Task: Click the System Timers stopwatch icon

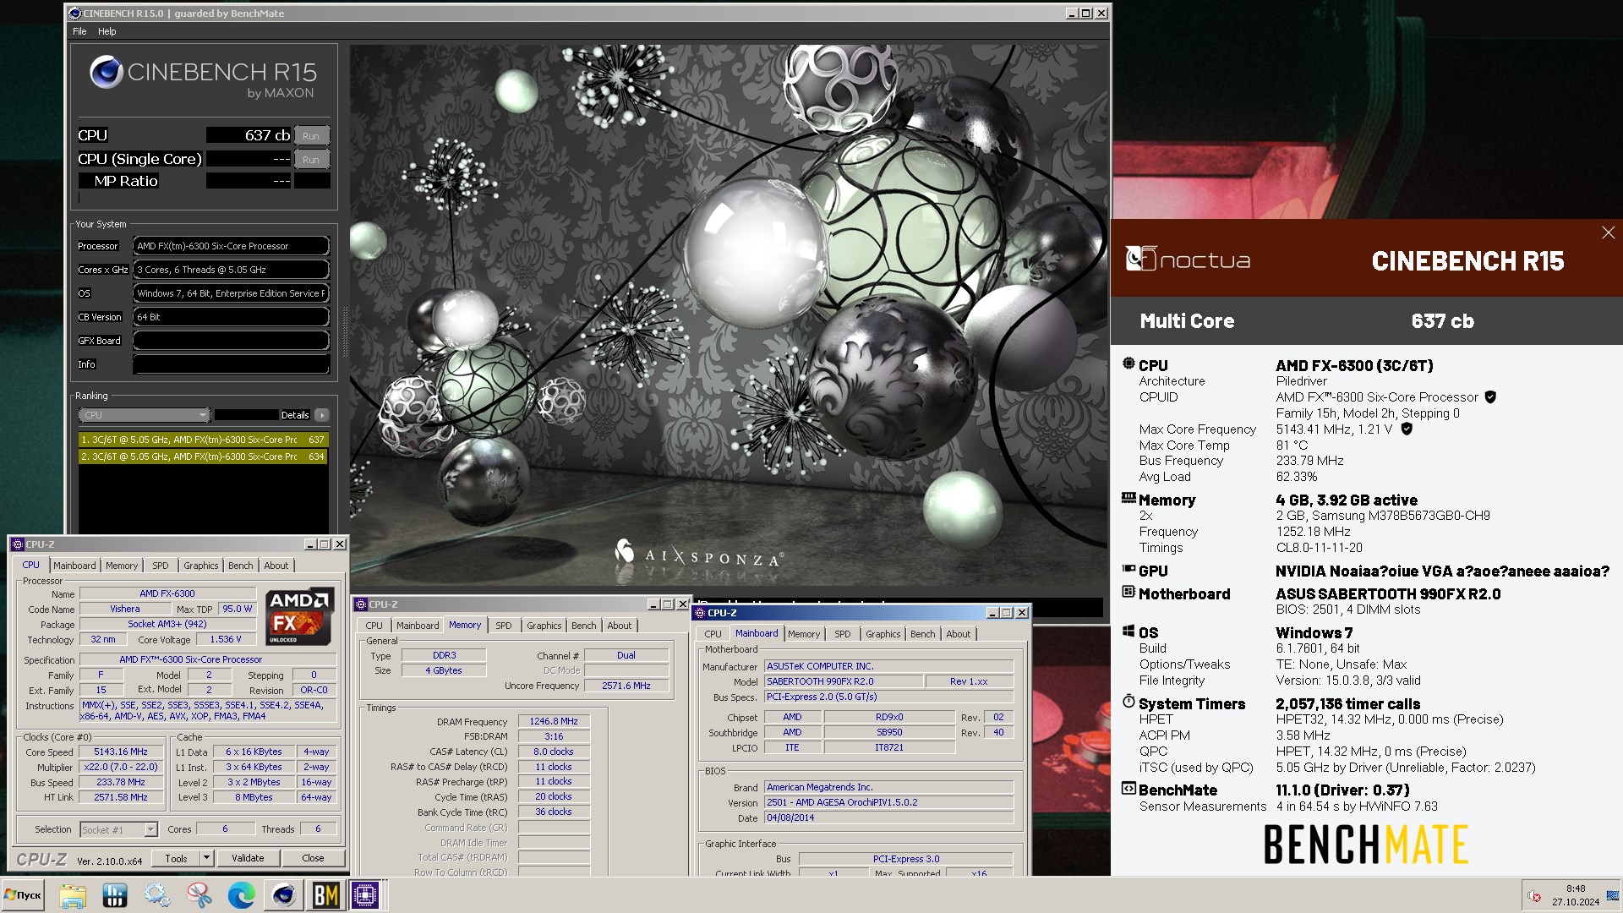Action: tap(1128, 702)
